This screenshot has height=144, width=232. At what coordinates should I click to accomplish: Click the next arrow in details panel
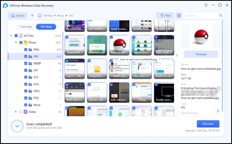(218, 111)
